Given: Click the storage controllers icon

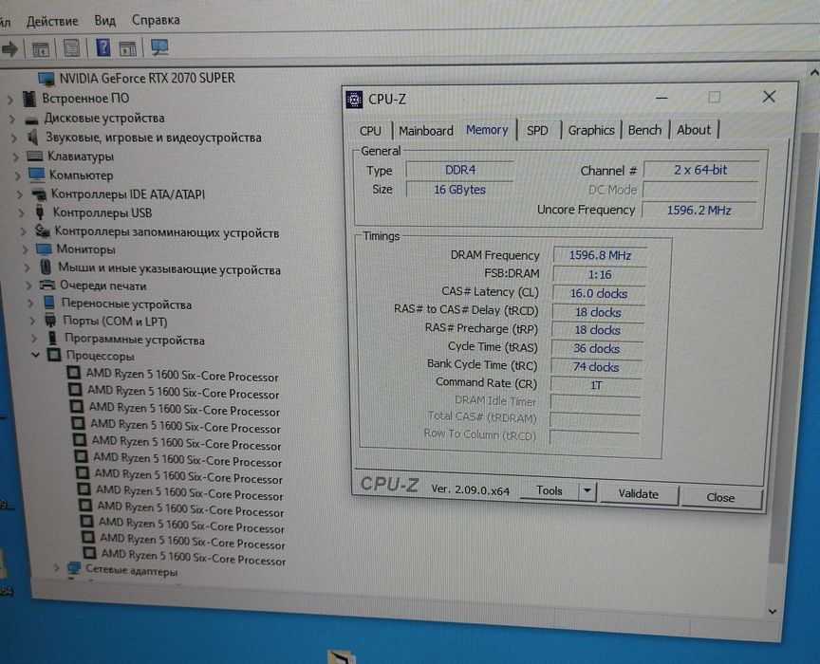Looking at the screenshot, I should (x=42, y=231).
